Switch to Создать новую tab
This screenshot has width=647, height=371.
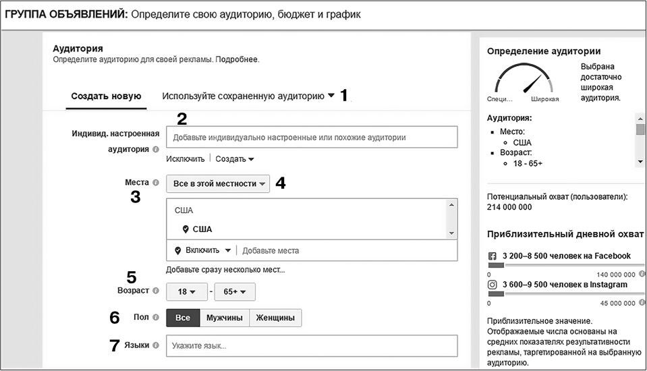(106, 96)
